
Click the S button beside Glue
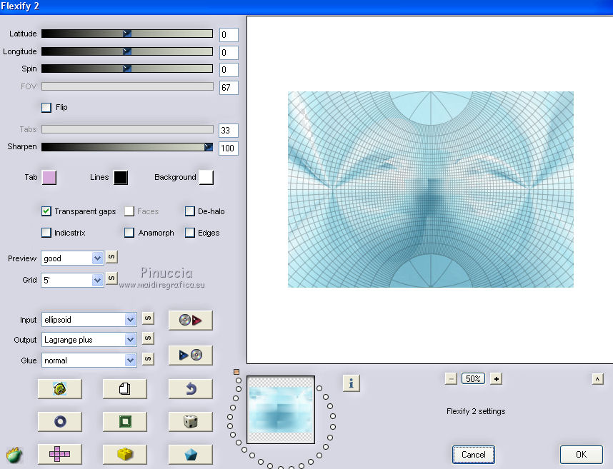pyautogui.click(x=148, y=358)
